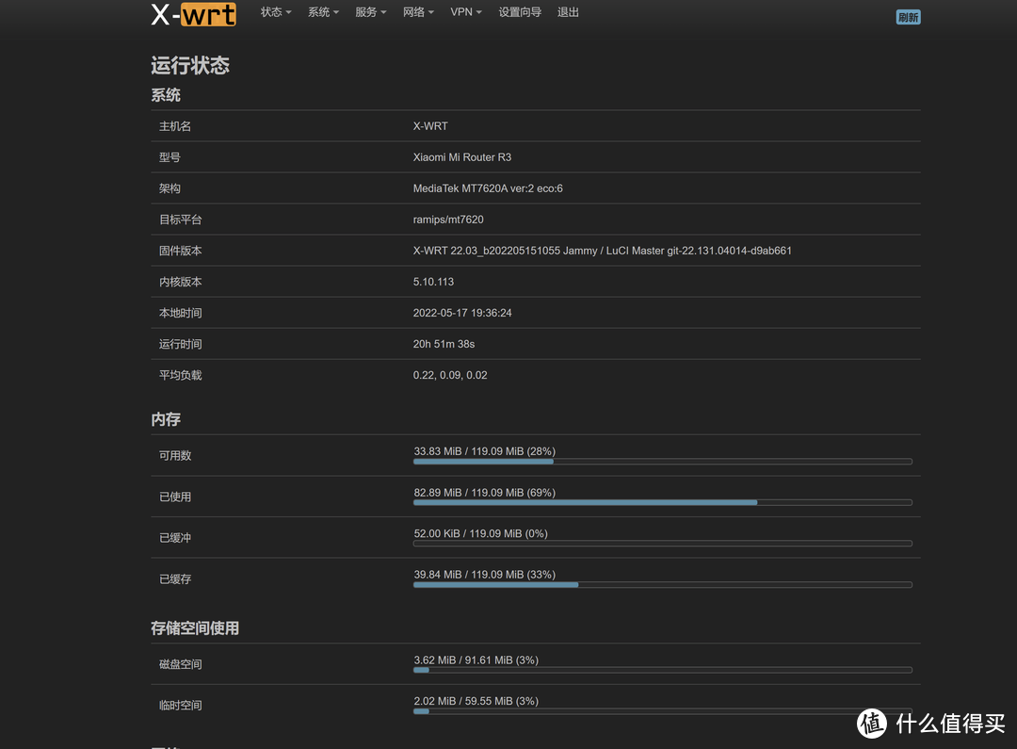The height and width of the screenshot is (749, 1017).
Task: Open 设置向导 from the navigation bar
Action: coord(520,12)
